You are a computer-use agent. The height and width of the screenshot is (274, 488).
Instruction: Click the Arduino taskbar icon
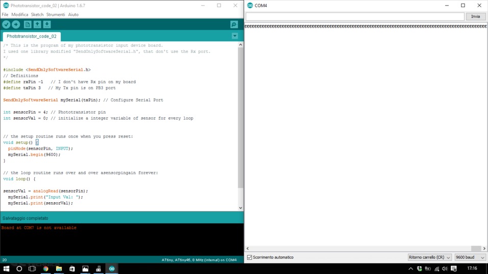click(x=112, y=269)
